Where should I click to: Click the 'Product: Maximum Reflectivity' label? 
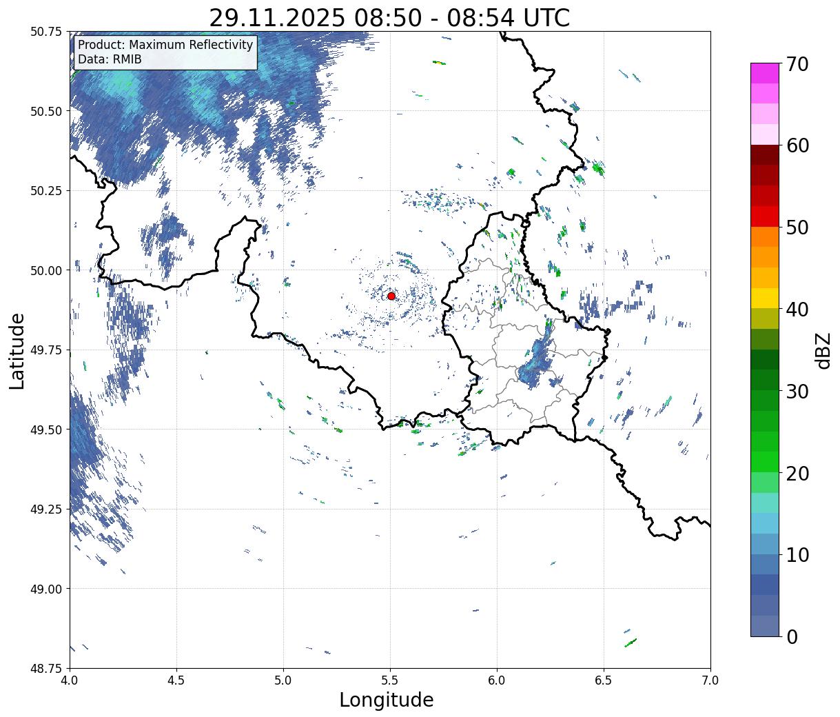(165, 46)
